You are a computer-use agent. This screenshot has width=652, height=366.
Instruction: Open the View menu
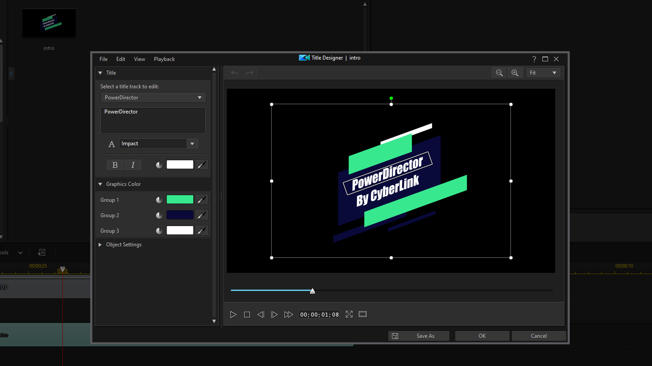[139, 59]
